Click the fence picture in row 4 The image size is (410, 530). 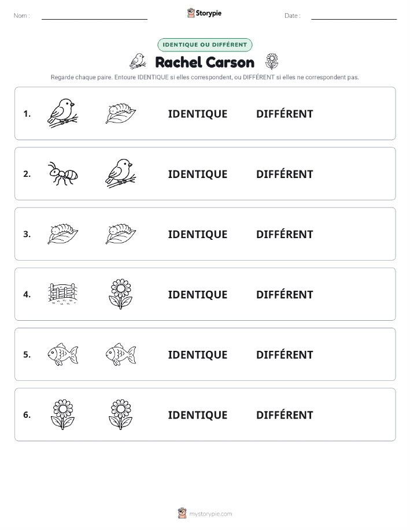point(62,294)
